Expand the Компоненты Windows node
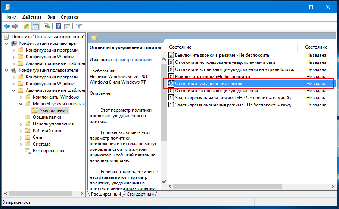The width and height of the screenshot is (339, 209). point(21,97)
